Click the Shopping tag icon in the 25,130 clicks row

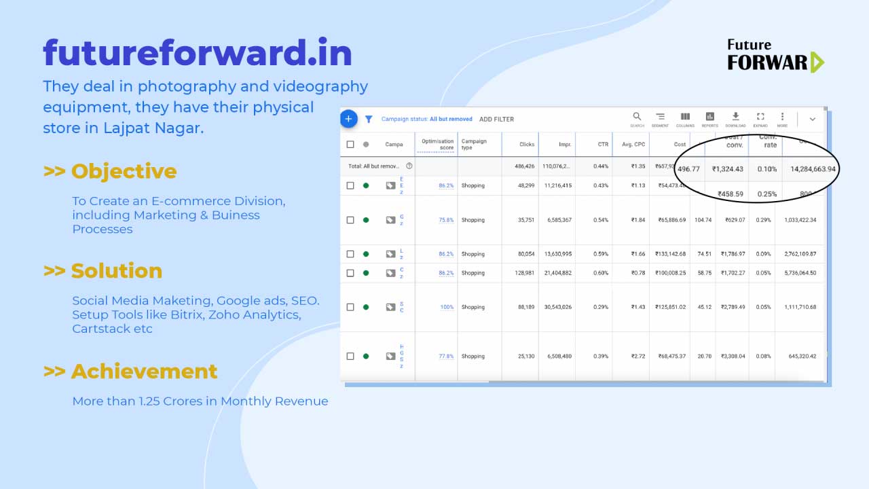[390, 356]
